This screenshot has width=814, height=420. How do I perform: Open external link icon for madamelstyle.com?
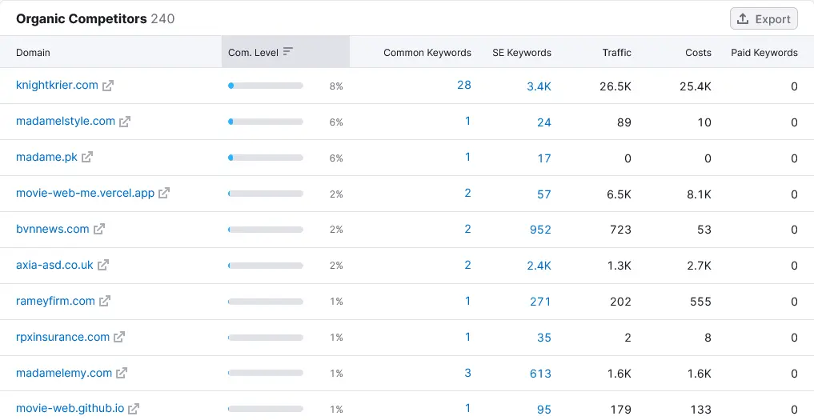tap(125, 122)
